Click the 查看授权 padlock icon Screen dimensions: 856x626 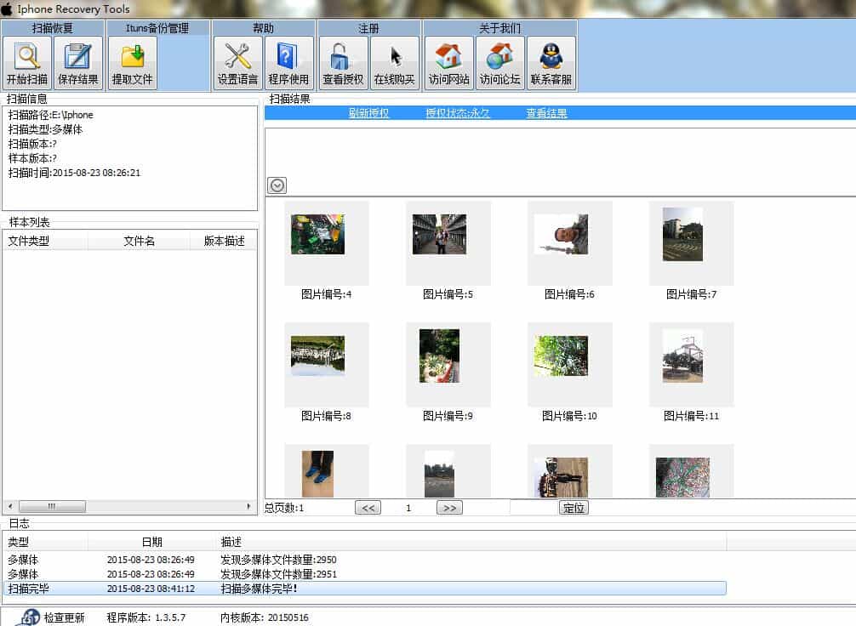click(x=343, y=62)
